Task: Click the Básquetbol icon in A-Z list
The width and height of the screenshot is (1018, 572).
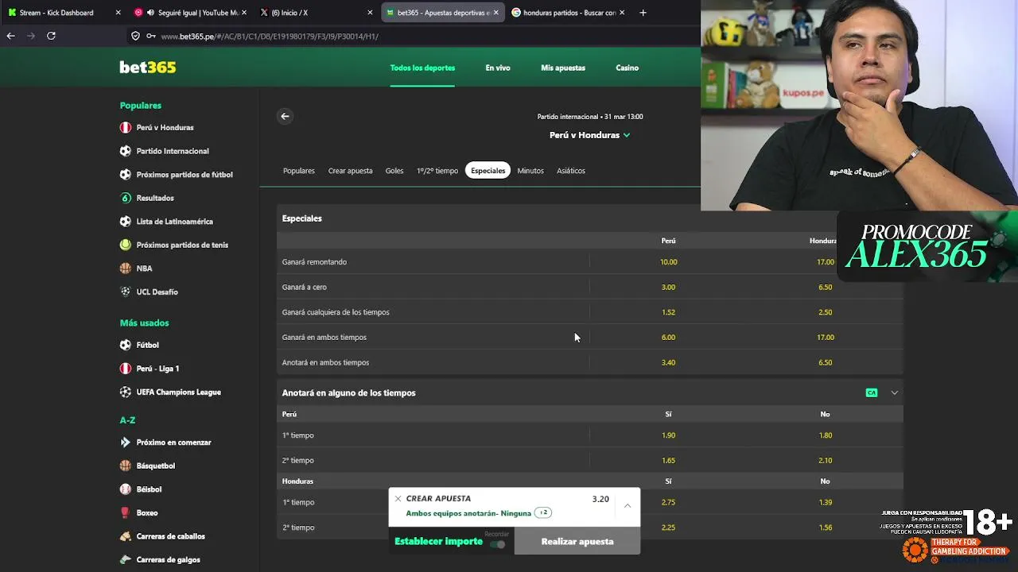Action: [x=125, y=466]
